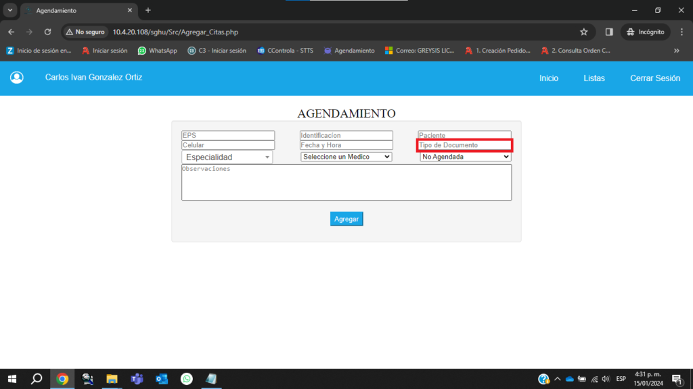Bookmark this page with the star icon
Image resolution: width=693 pixels, height=389 pixels.
point(583,32)
